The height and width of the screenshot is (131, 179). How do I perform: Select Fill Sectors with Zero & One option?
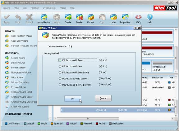coord(60,73)
